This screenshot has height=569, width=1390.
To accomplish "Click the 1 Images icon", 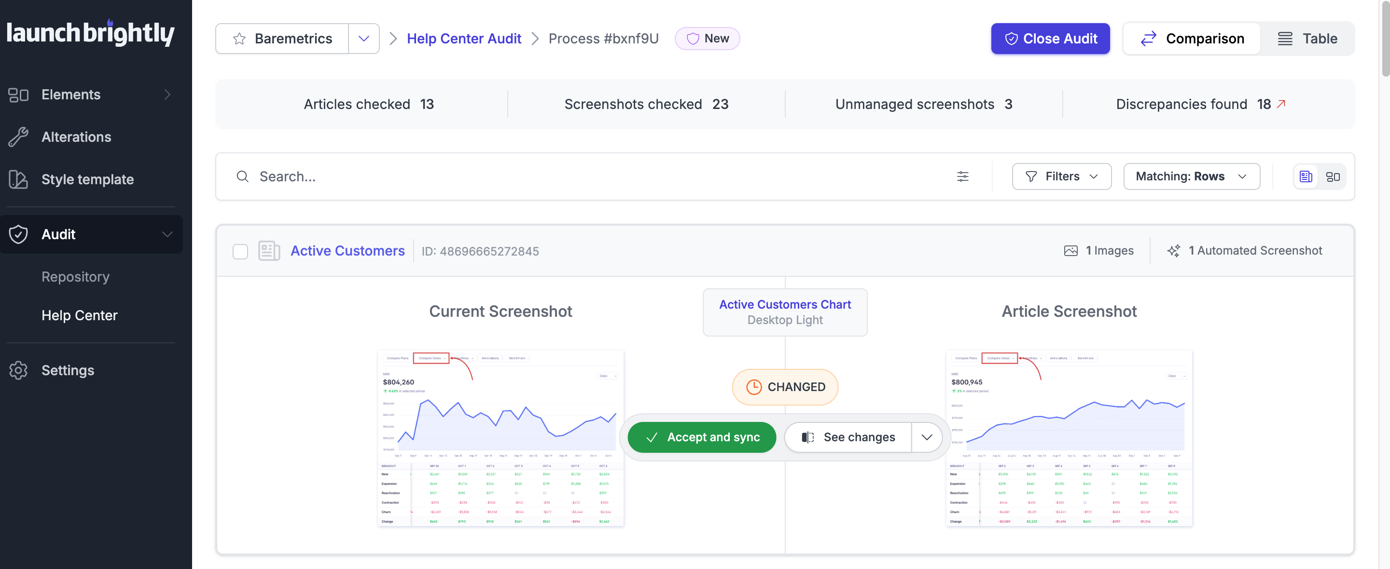I will (x=1070, y=251).
